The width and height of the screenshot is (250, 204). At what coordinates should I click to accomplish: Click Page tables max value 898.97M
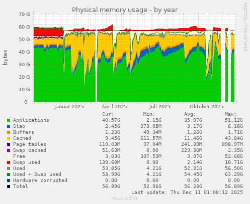[x=232, y=144]
